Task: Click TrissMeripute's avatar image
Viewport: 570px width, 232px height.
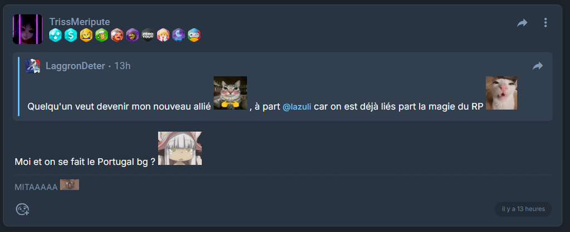Action: (x=28, y=29)
